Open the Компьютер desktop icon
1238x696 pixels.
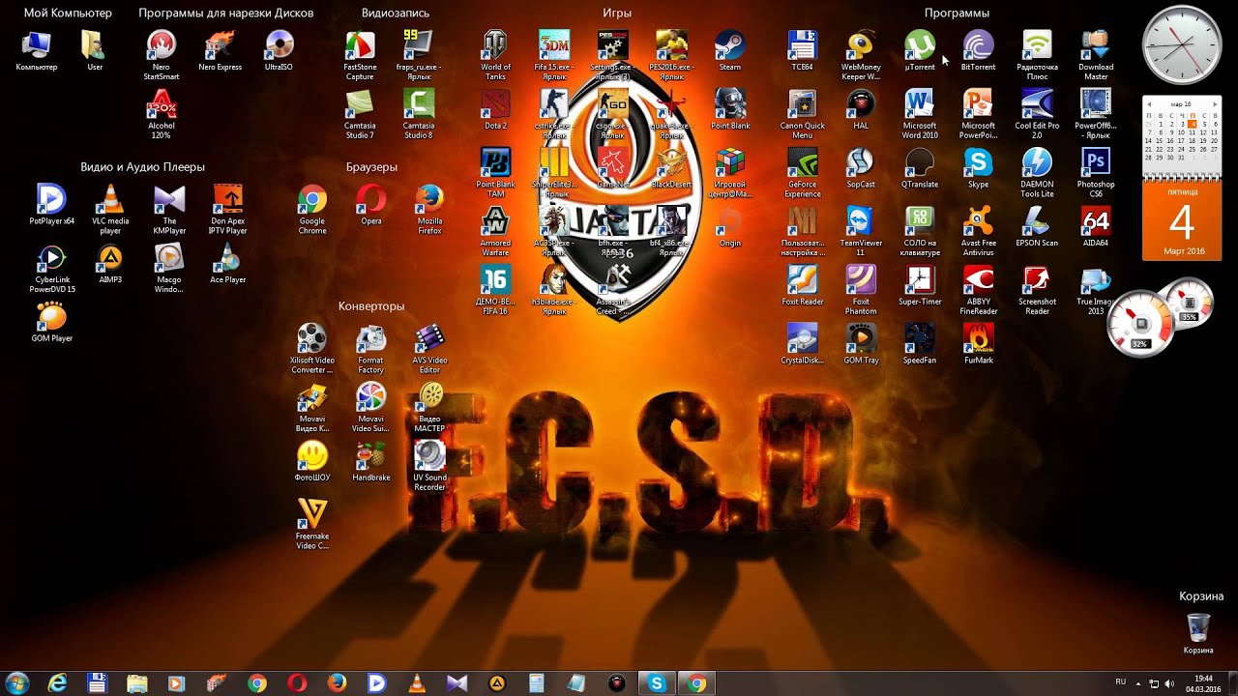(x=37, y=50)
